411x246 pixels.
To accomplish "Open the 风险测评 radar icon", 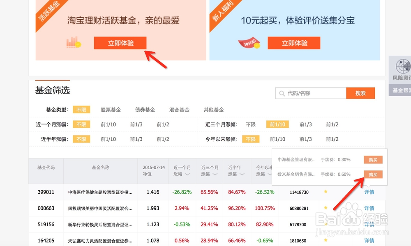I will coord(403,66).
